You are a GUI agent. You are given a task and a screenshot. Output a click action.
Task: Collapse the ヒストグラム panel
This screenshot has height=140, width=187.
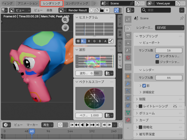click(x=77, y=18)
